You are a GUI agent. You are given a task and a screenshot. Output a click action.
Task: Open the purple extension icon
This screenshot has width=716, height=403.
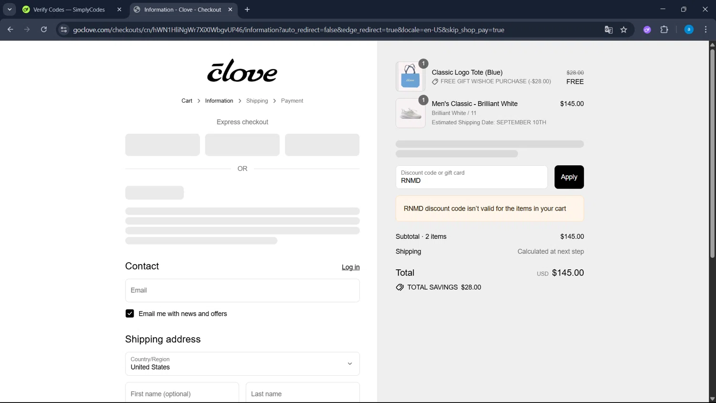point(647,30)
